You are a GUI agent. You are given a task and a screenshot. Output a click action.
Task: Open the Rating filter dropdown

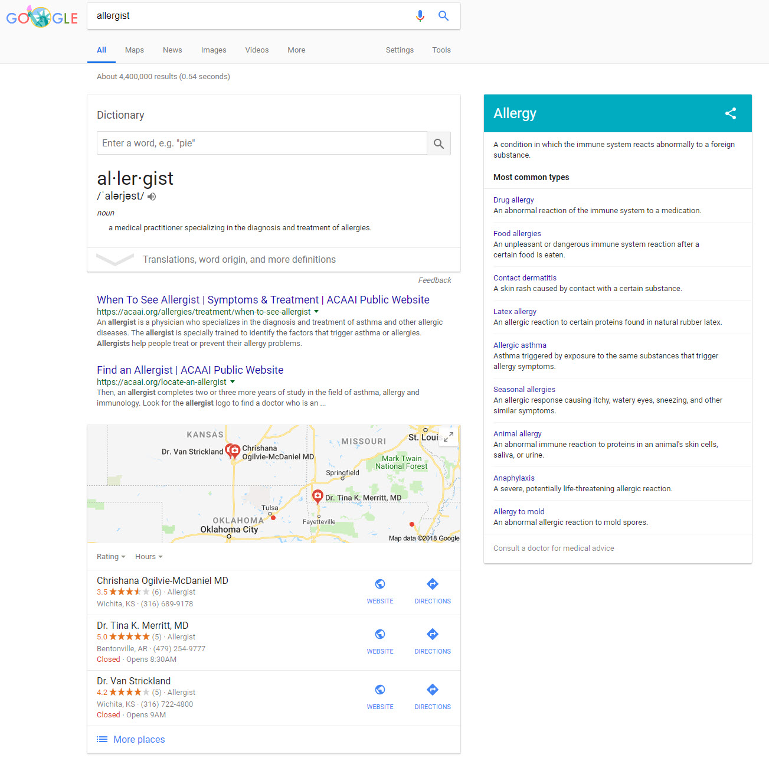111,557
